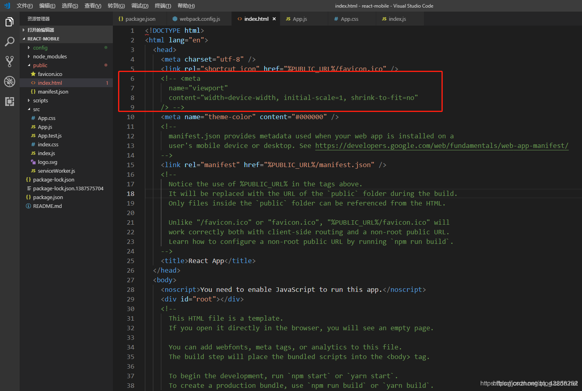582x391 pixels.
Task: Expand the node_modules folder
Action: (29, 56)
